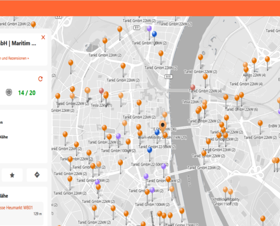
Task: Open the 'und Rezensionen »' link
Action: pos(15,58)
